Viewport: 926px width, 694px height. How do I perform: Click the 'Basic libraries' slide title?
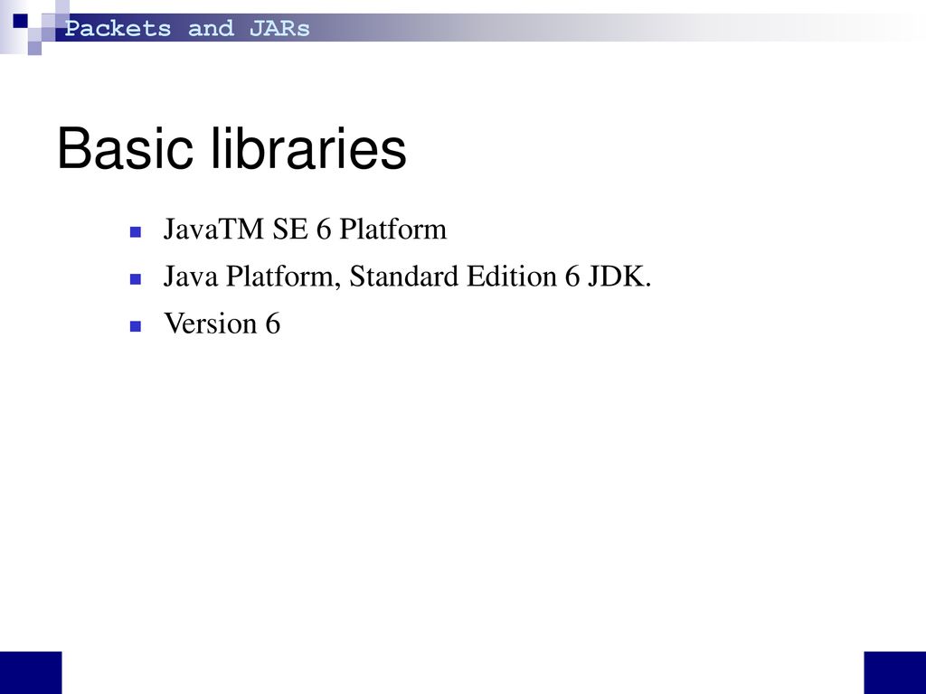click(x=231, y=148)
